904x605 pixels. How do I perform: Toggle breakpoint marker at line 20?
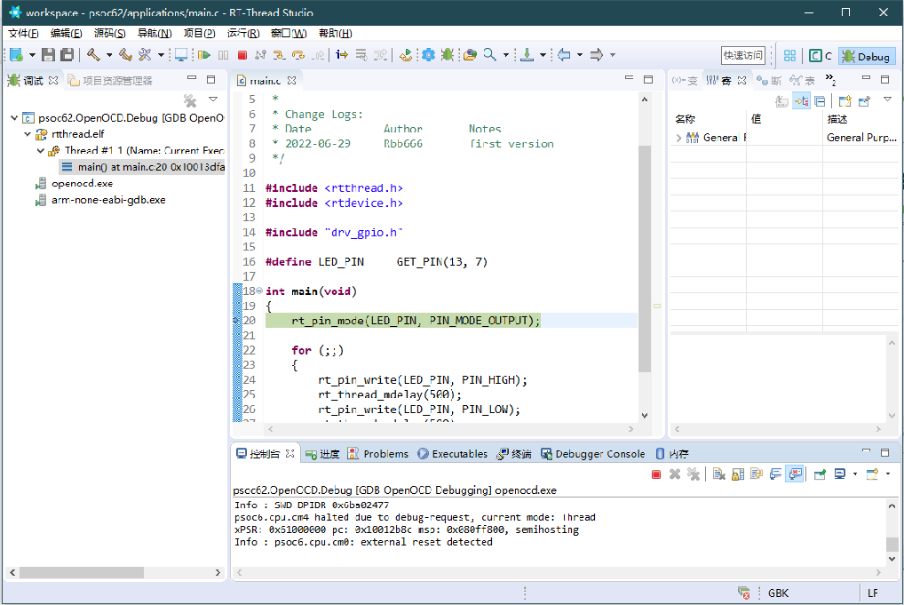click(x=236, y=320)
